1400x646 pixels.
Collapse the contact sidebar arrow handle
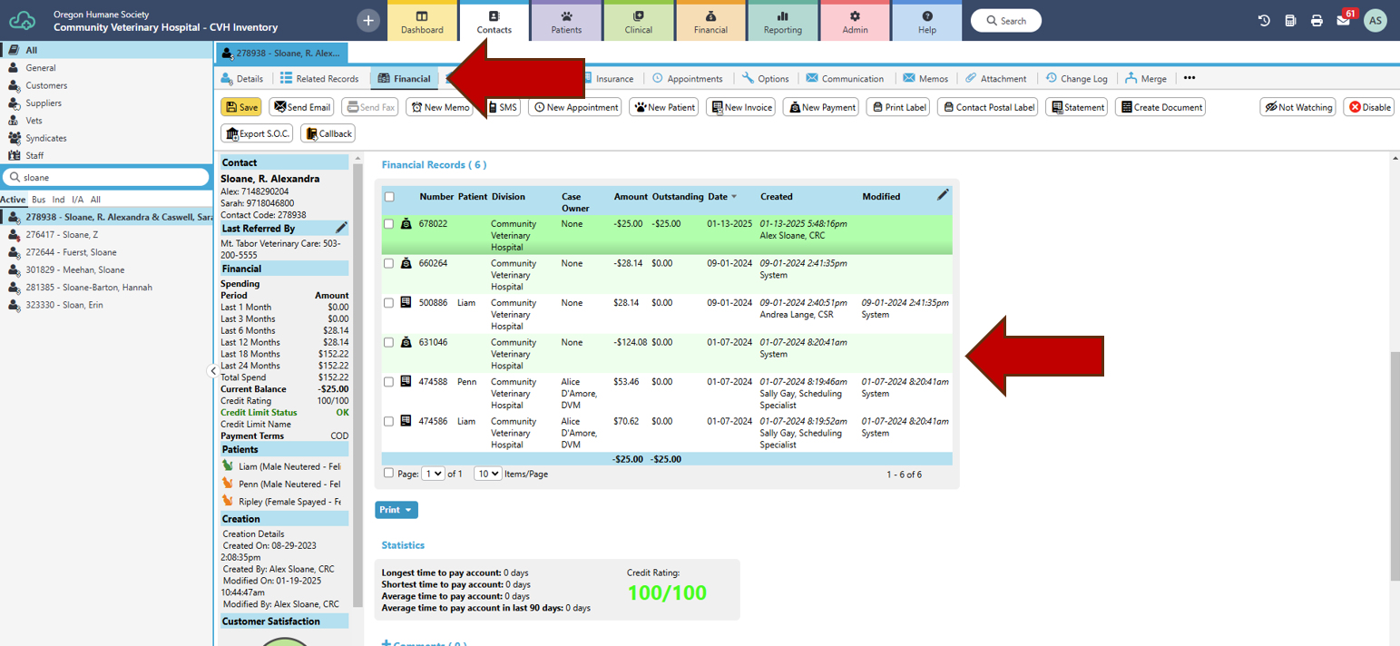(x=212, y=370)
